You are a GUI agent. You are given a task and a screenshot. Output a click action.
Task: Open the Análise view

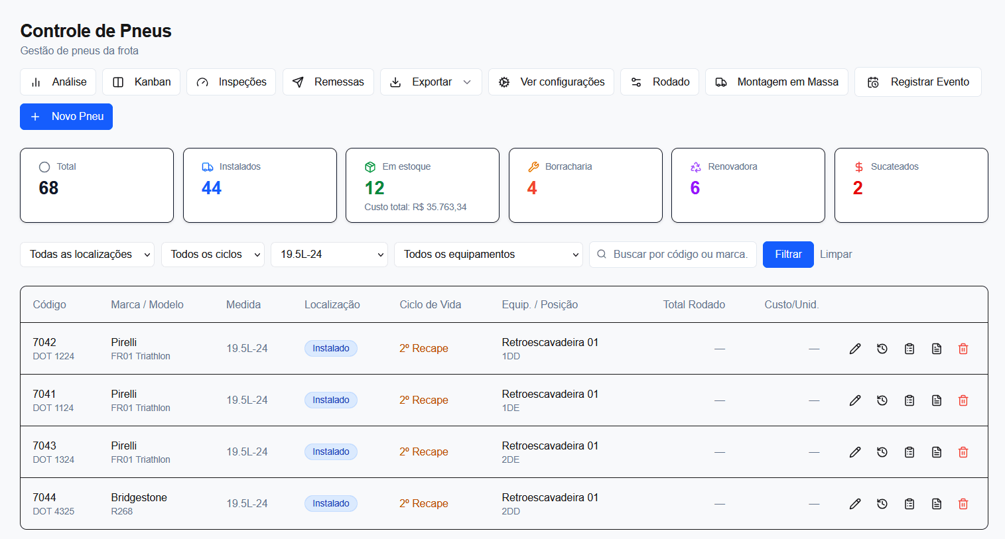tap(58, 82)
